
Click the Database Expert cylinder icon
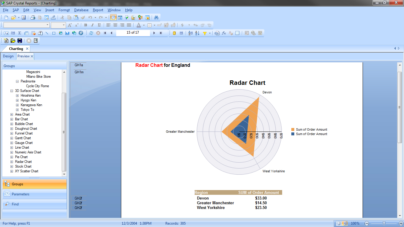(x=174, y=33)
